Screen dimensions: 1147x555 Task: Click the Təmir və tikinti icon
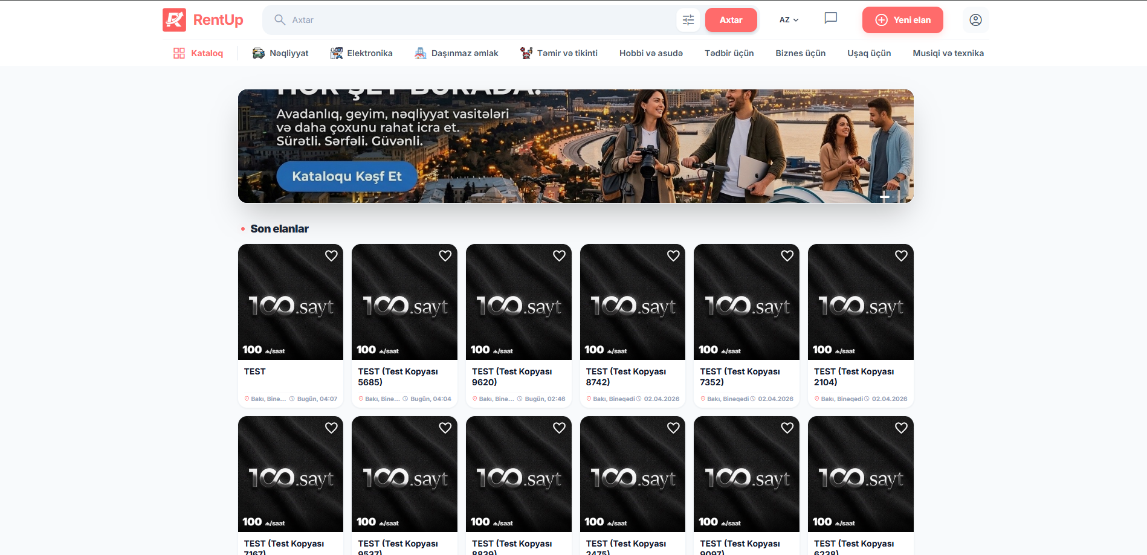(526, 53)
